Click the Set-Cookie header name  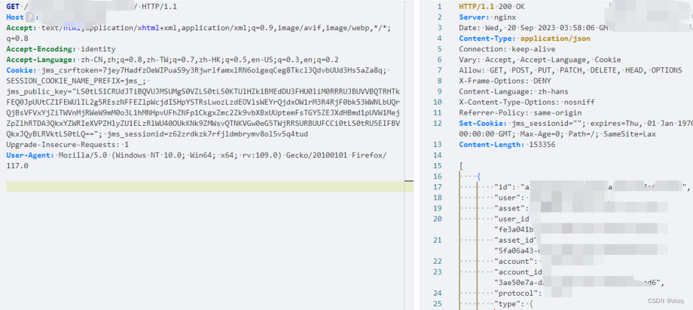point(483,123)
